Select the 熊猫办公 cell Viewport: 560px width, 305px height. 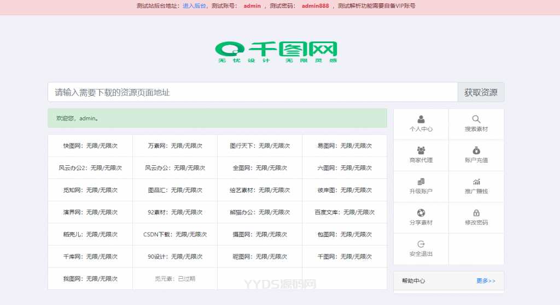click(x=260, y=212)
